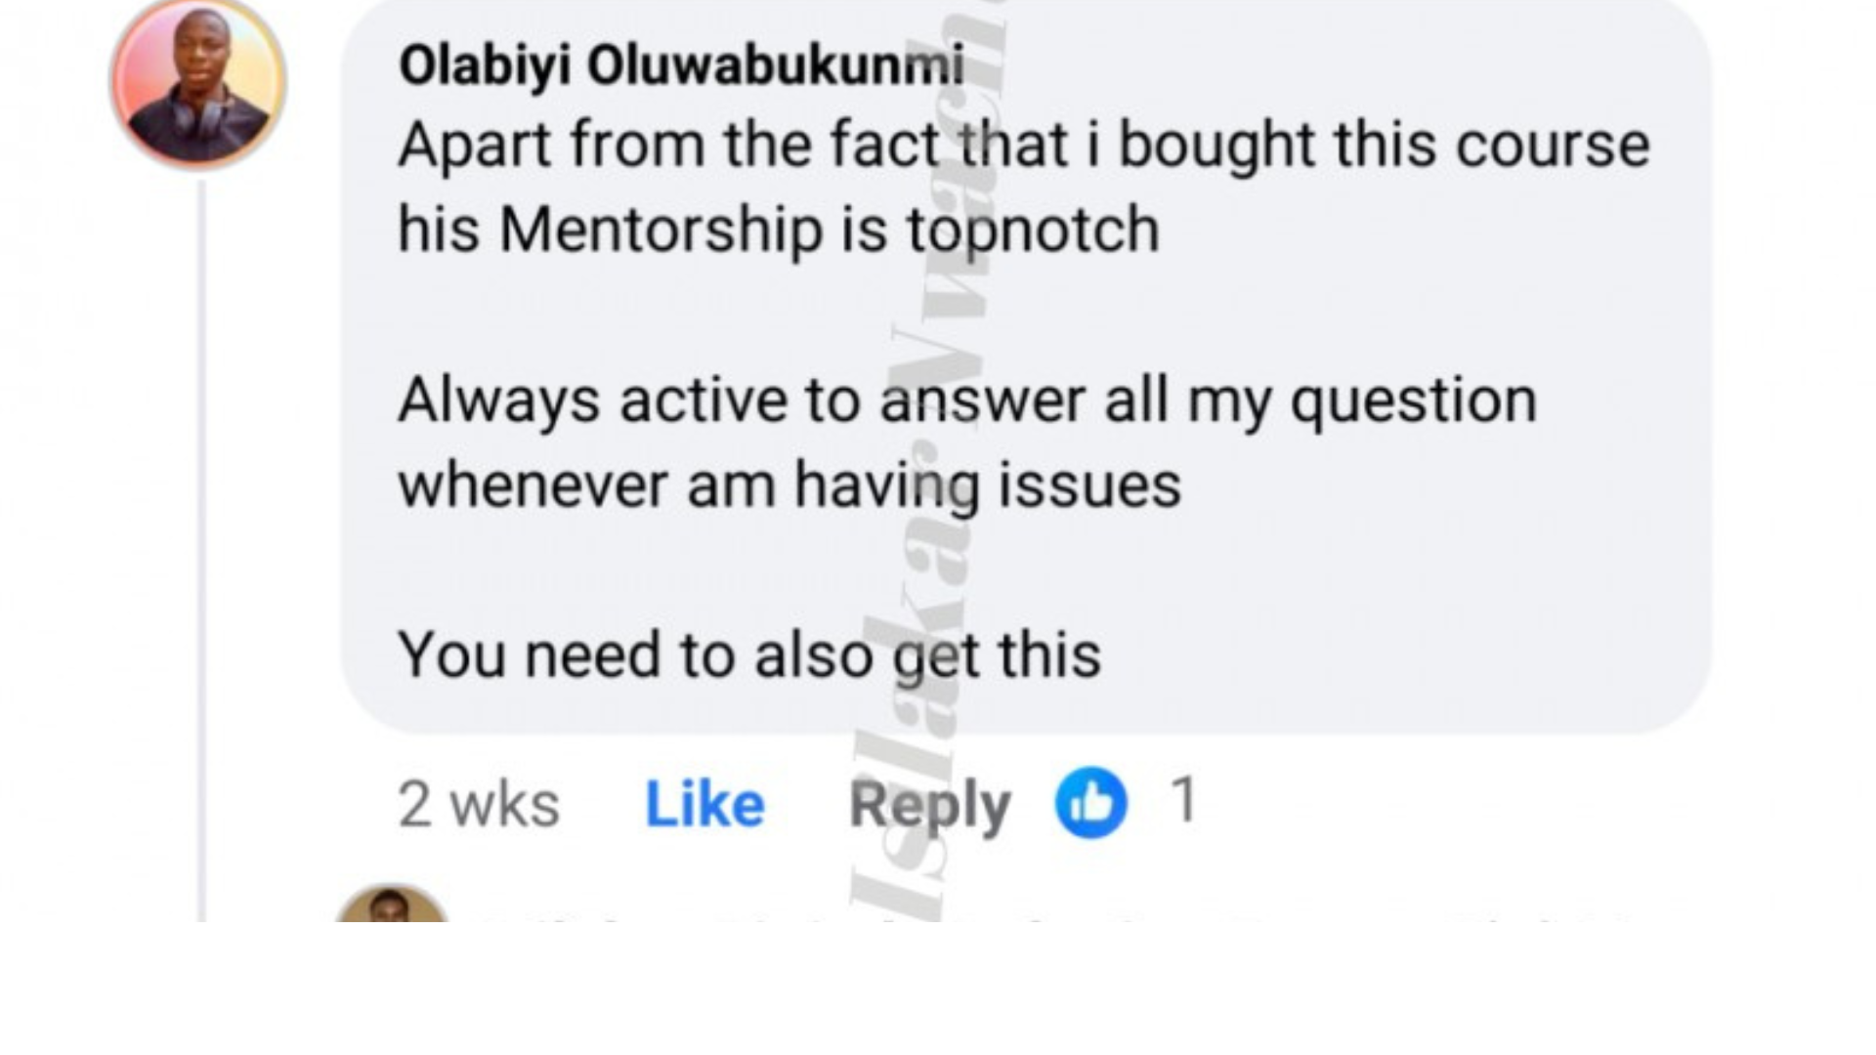1876x1055 pixels.
Task: Click the word 'course' in first line
Action: pos(1553,145)
